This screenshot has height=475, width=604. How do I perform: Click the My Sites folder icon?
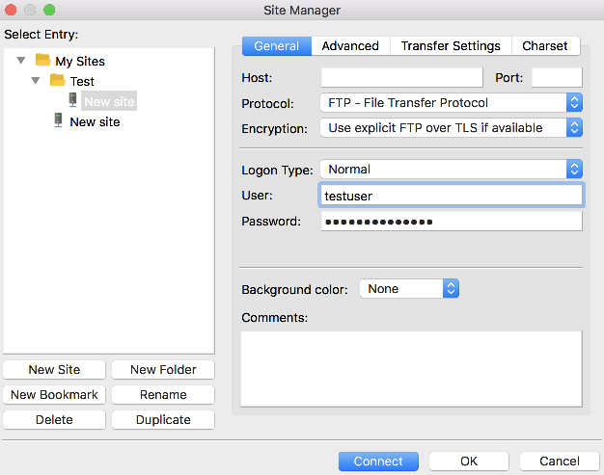click(42, 61)
